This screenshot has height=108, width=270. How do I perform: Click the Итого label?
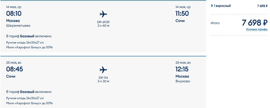tap(215, 23)
